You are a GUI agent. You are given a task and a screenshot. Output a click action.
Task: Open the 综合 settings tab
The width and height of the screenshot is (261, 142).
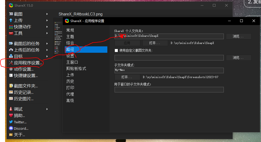click(x=86, y=43)
